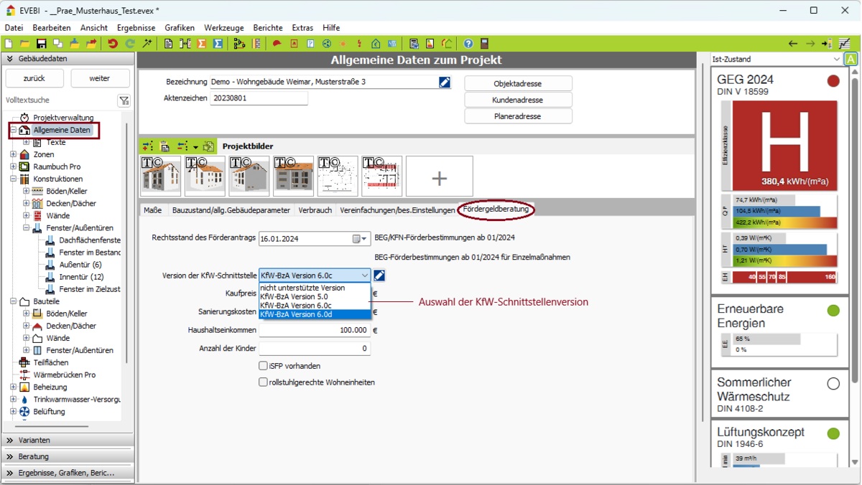
Task: Click the orange sigma calculation icon
Action: point(202,44)
